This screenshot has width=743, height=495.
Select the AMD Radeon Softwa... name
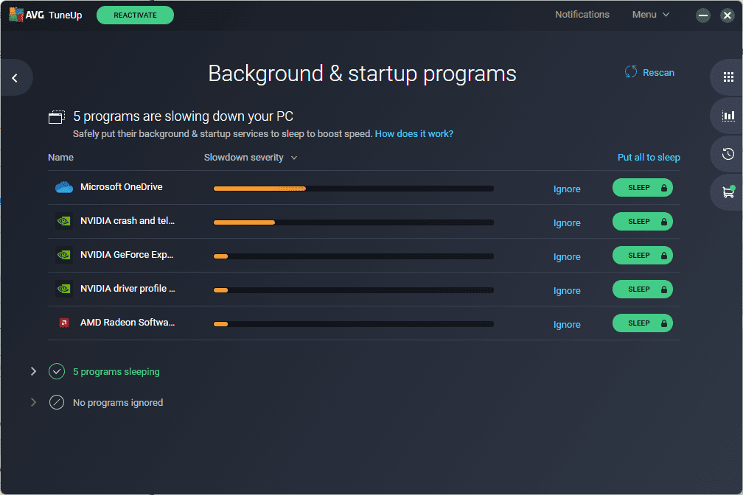coord(128,322)
